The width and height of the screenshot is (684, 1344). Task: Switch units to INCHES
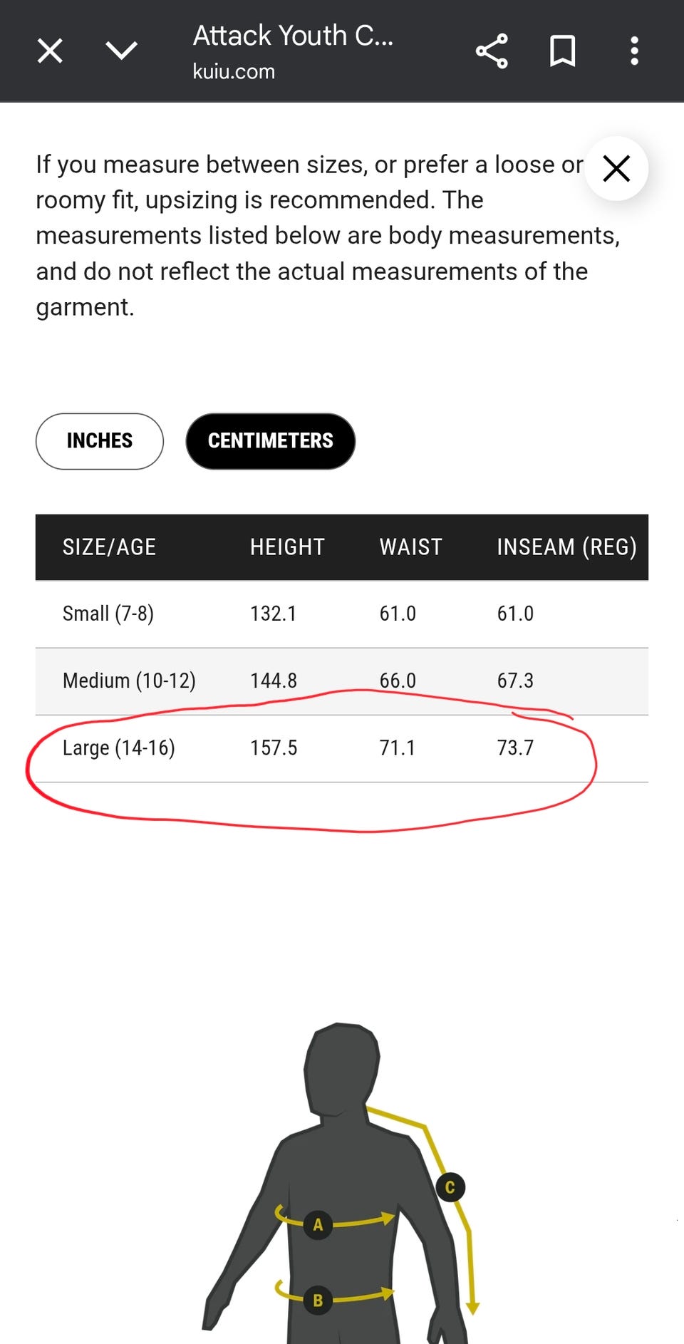point(100,441)
